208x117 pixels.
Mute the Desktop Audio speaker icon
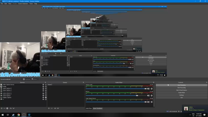click(x=148, y=89)
